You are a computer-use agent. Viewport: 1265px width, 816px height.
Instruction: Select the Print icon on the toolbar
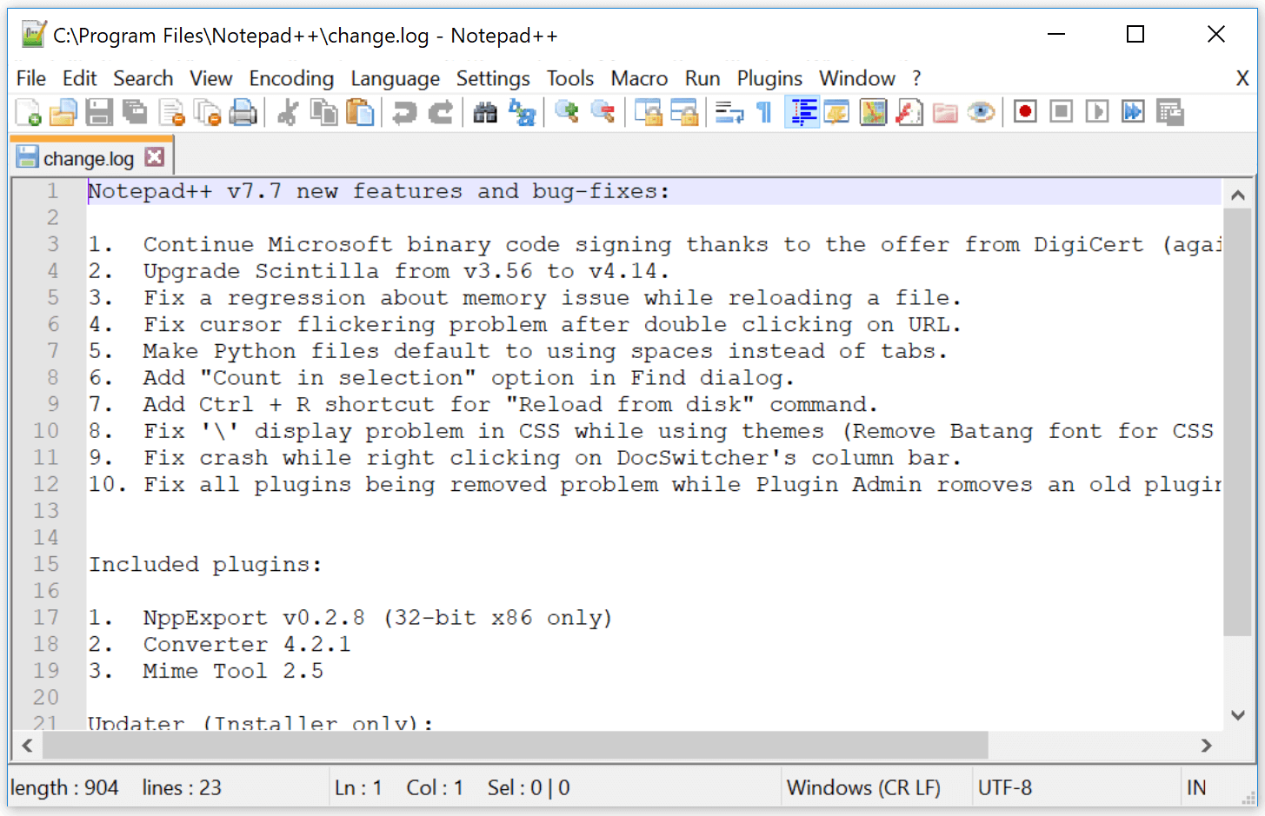tap(244, 111)
